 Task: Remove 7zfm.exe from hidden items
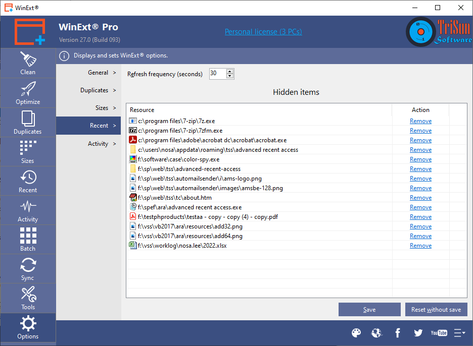pyautogui.click(x=420, y=131)
